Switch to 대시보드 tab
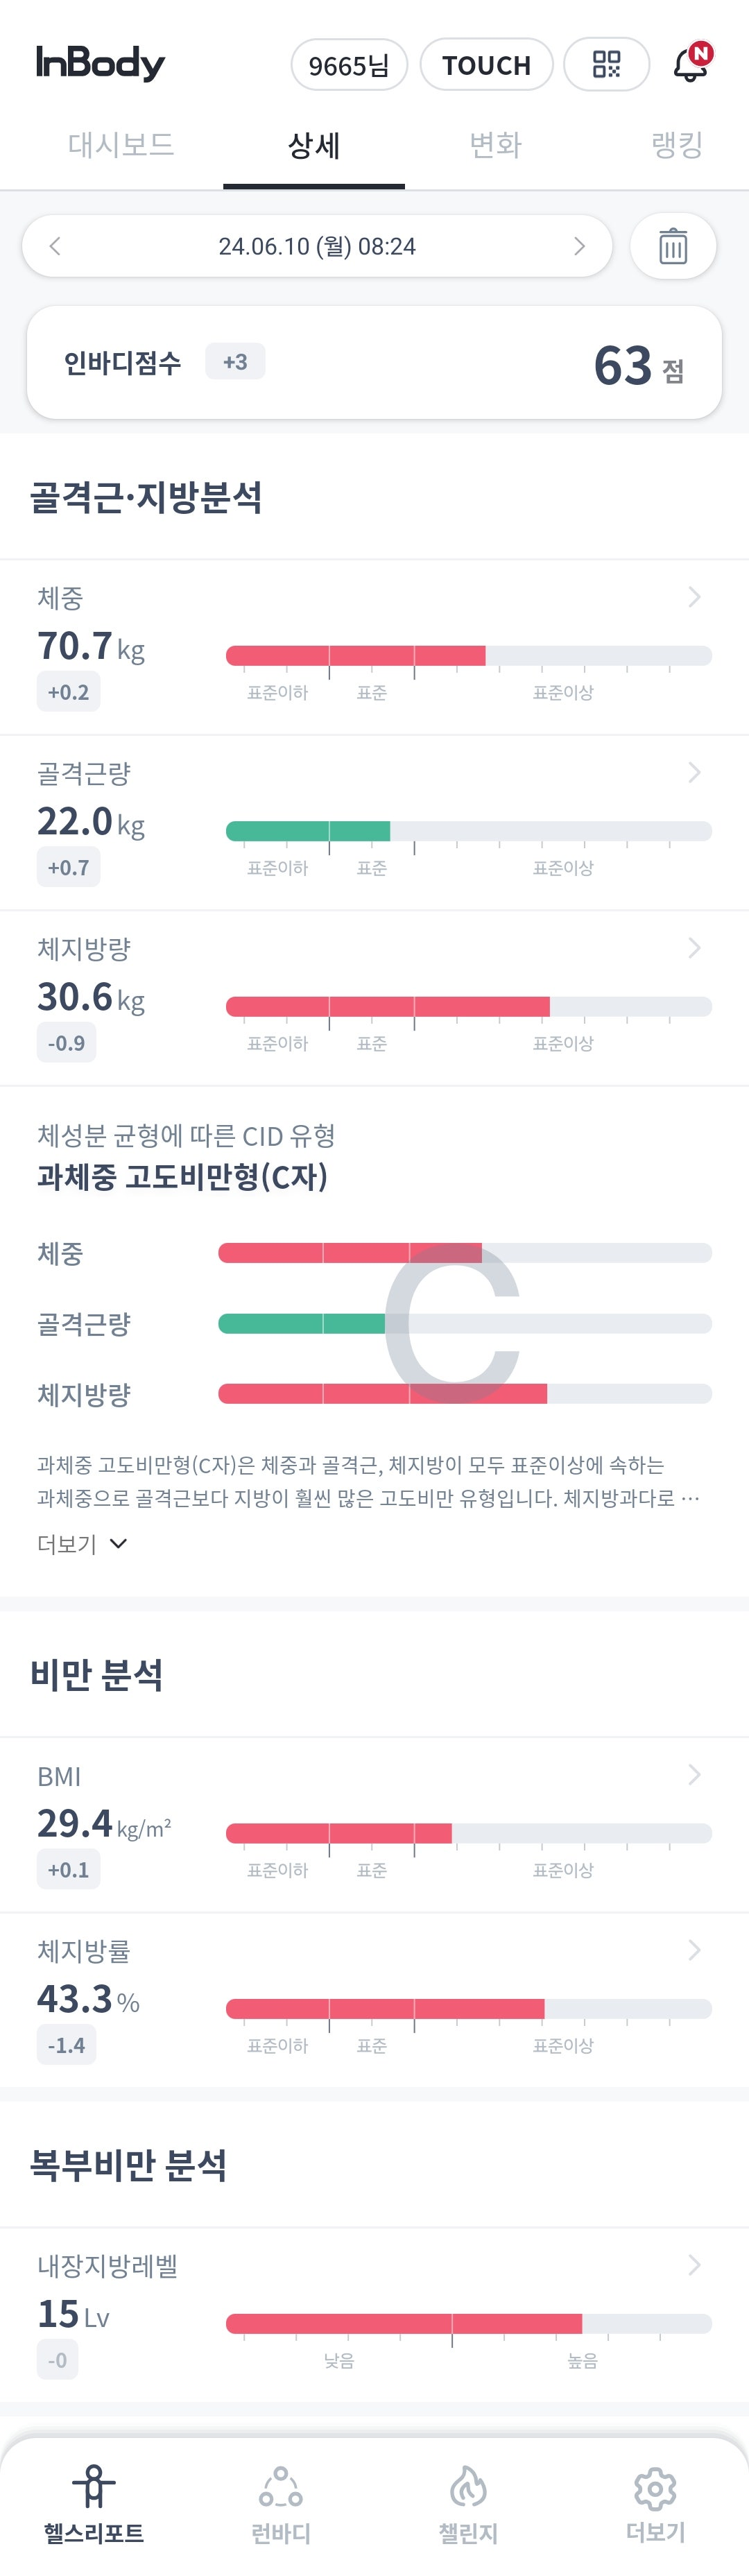Image resolution: width=749 pixels, height=2576 pixels. click(x=121, y=145)
